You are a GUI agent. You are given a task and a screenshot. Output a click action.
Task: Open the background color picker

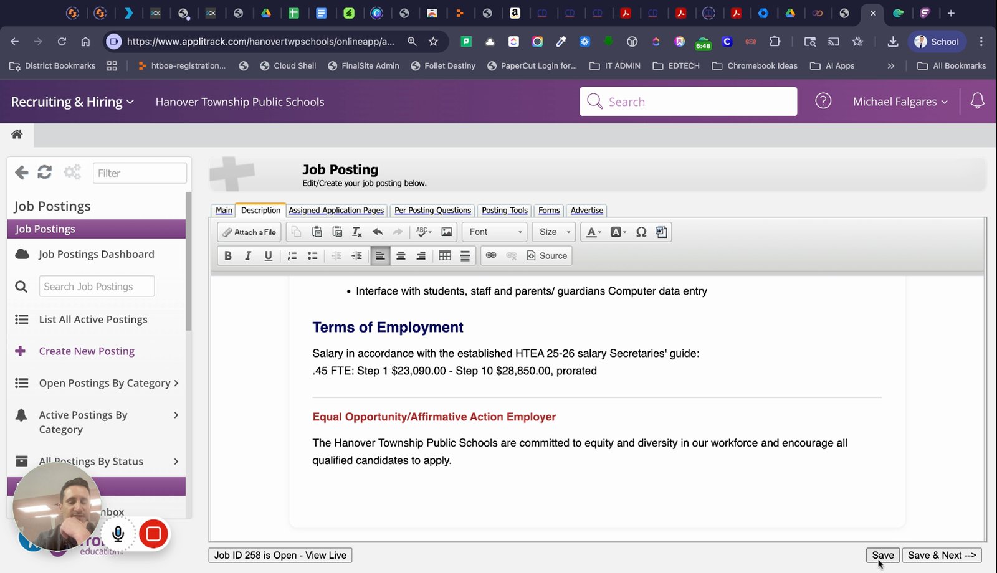618,232
